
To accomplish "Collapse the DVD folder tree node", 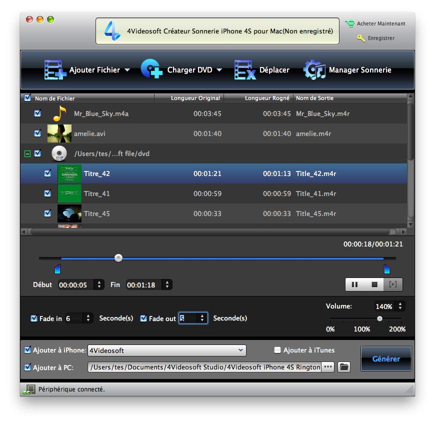I will 27,154.
